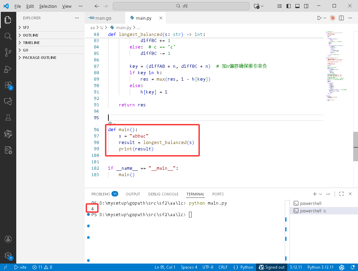Close the terminal panel
Screen dimensions: 358x271
pyautogui.click(x=350, y=194)
